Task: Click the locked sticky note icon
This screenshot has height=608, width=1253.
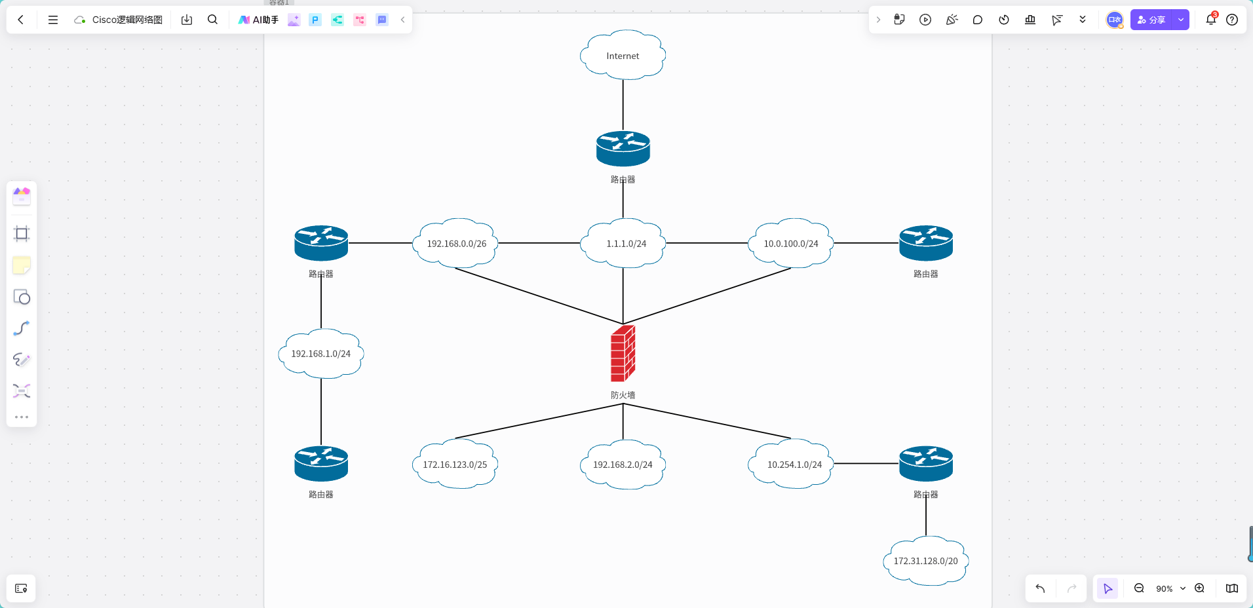Action: pyautogui.click(x=899, y=20)
